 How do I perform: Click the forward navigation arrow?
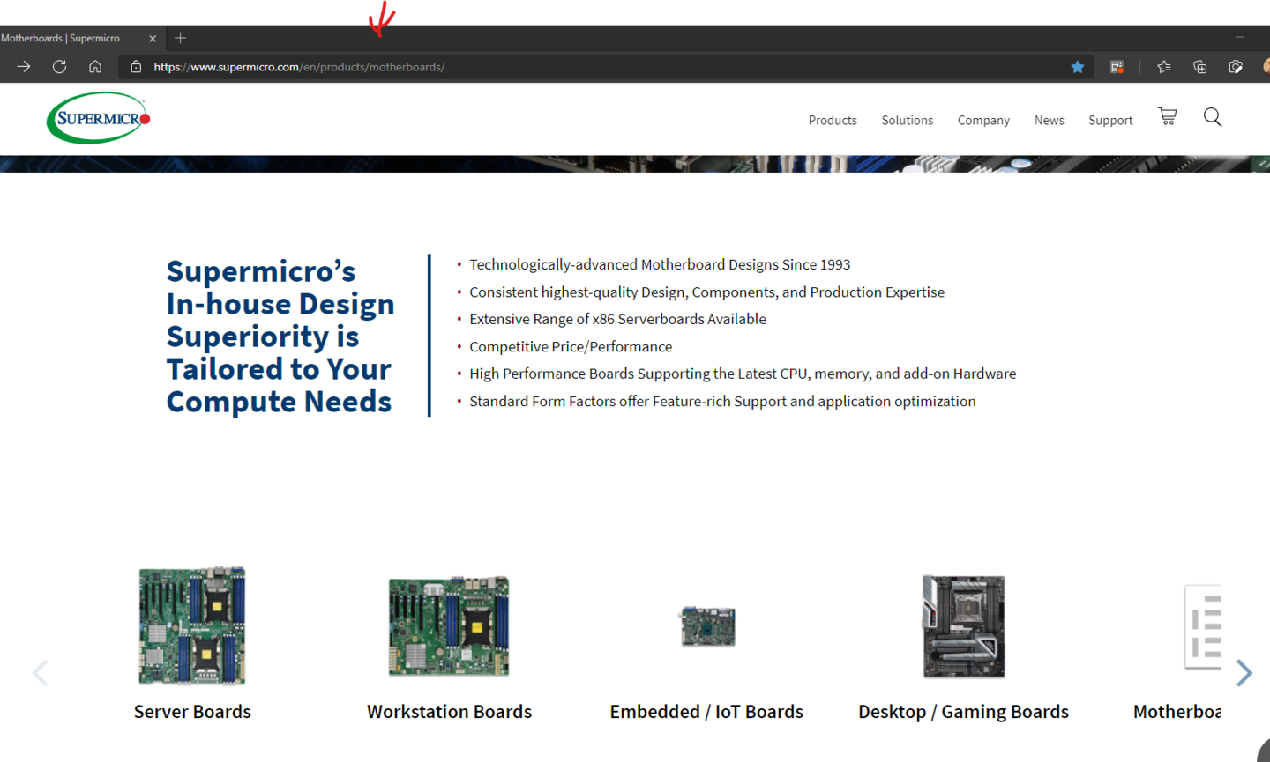(x=24, y=67)
